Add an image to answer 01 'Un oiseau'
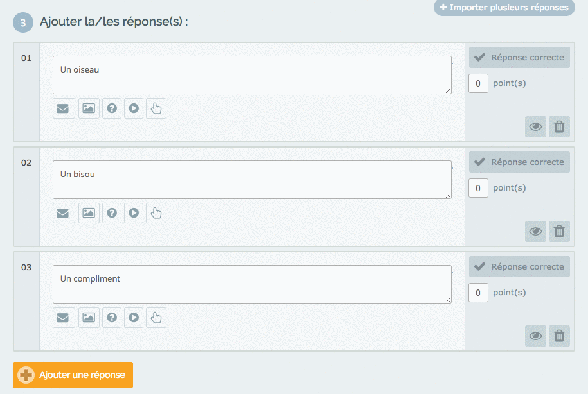This screenshot has height=394, width=588. tap(89, 108)
